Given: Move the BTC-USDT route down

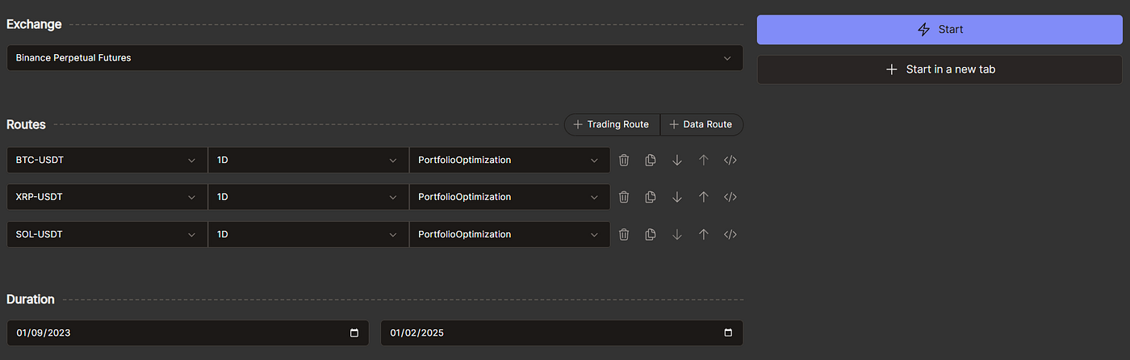Looking at the screenshot, I should [677, 160].
